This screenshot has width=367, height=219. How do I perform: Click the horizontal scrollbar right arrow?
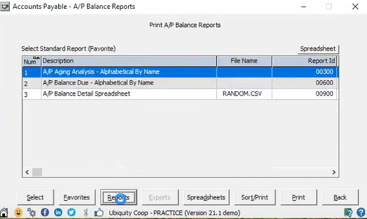(334, 172)
